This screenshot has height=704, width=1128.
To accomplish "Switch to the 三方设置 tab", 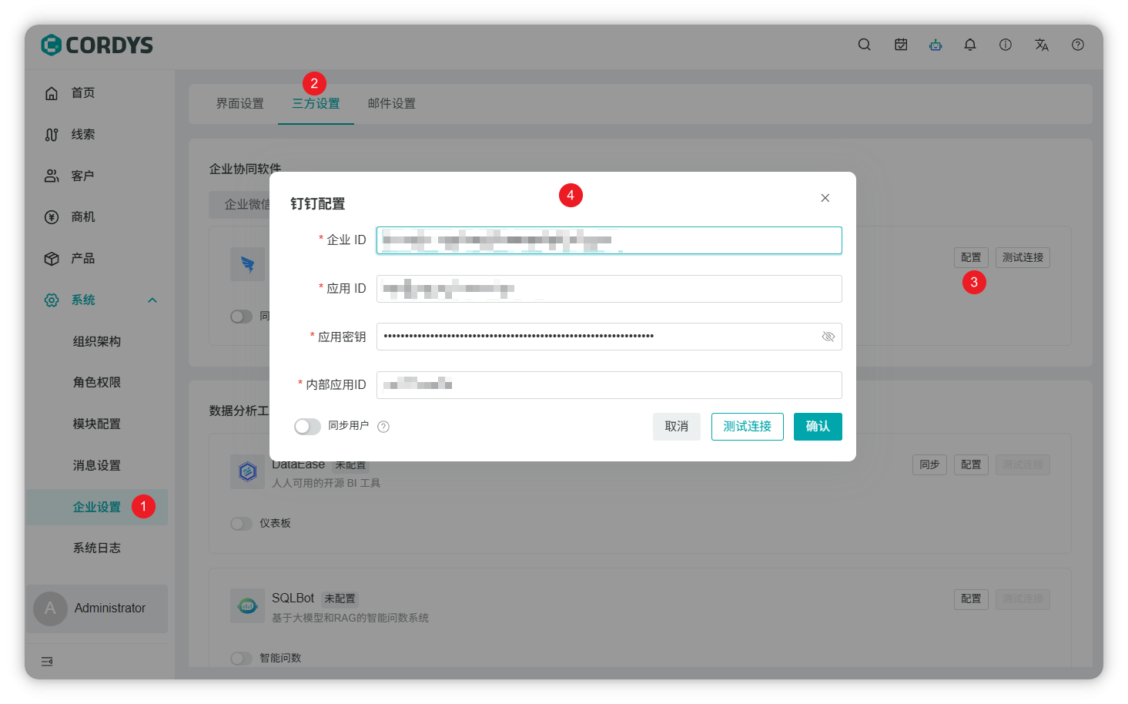I will click(x=316, y=103).
